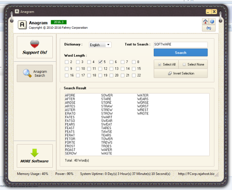Click the Anagram app logo icon
The height and width of the screenshot is (190, 232).
click(x=22, y=25)
